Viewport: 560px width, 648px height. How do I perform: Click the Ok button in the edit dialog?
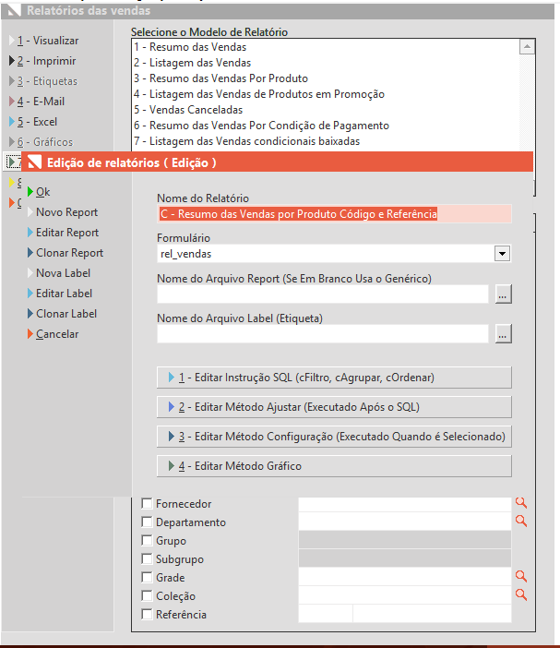pos(39,192)
